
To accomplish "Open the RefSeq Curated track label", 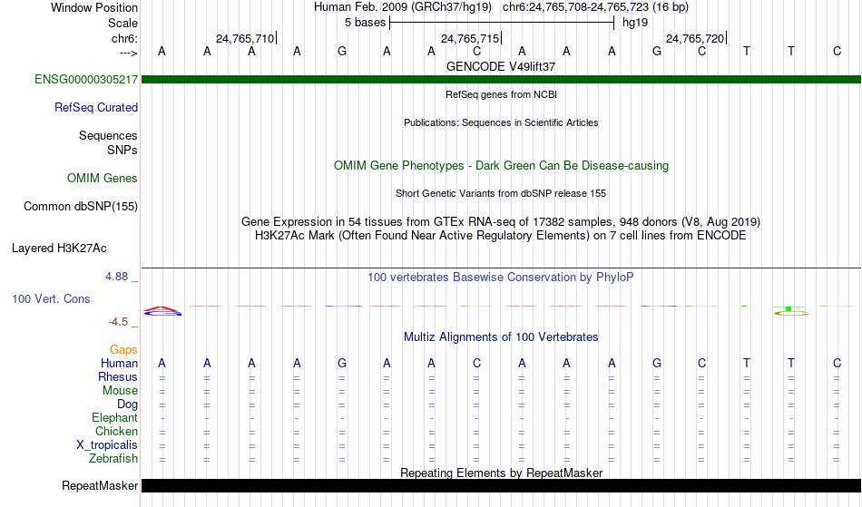I will pyautogui.click(x=95, y=107).
